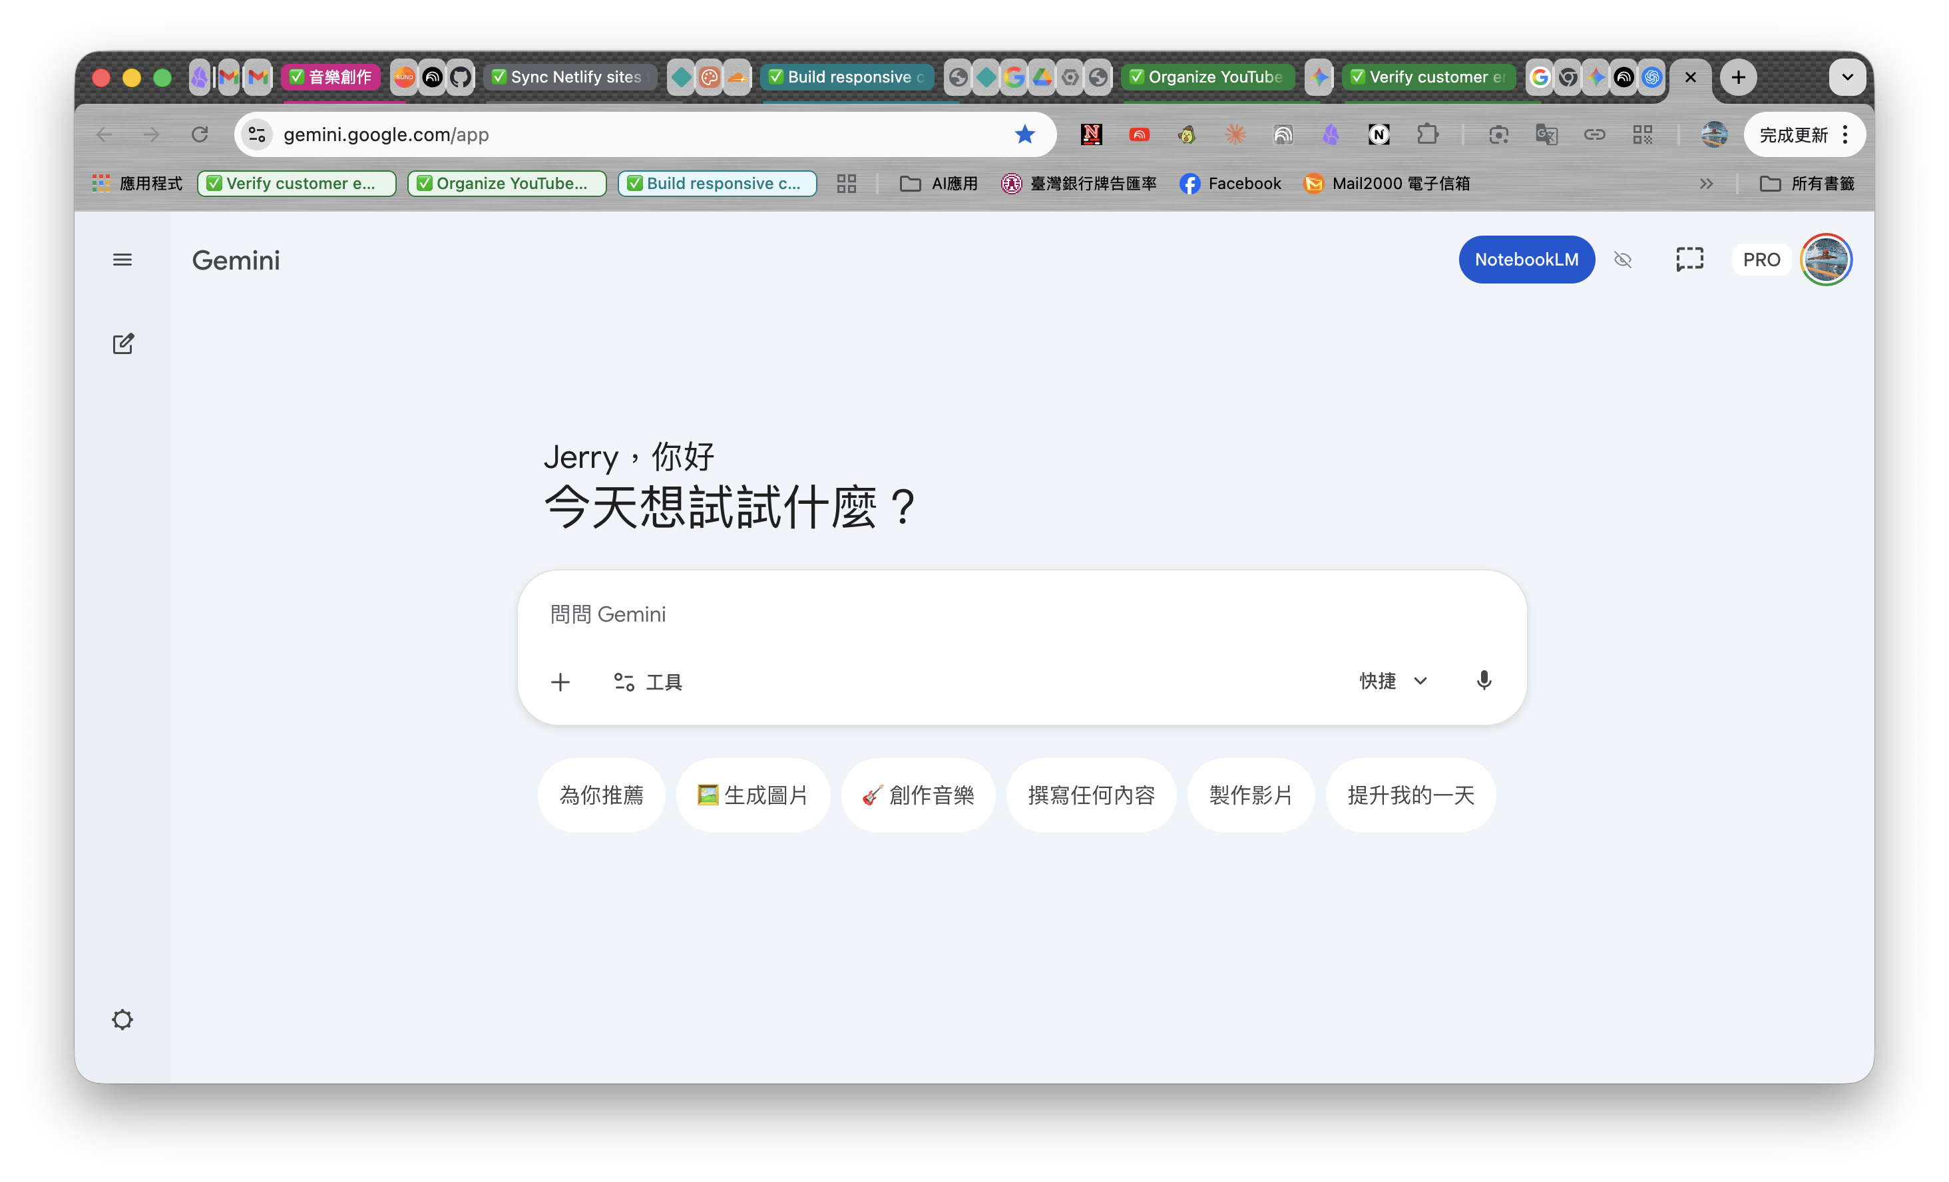The image size is (1949, 1182).
Task: Switch to the GitHub pinned tab
Action: [x=461, y=77]
